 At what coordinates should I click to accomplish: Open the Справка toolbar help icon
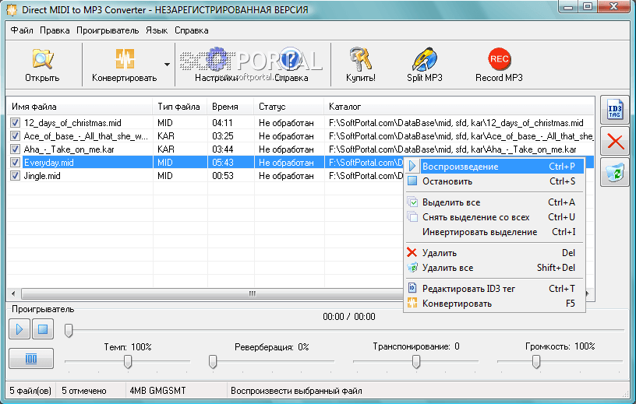[x=291, y=65]
